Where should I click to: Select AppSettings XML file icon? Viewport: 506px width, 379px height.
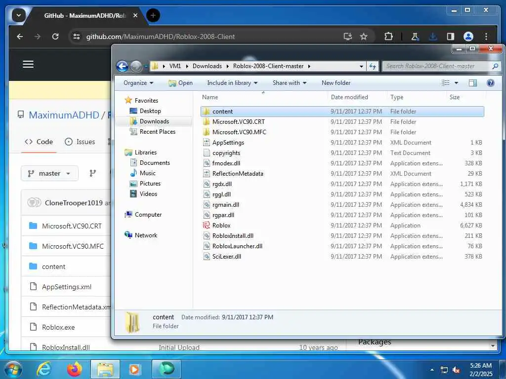(x=207, y=143)
